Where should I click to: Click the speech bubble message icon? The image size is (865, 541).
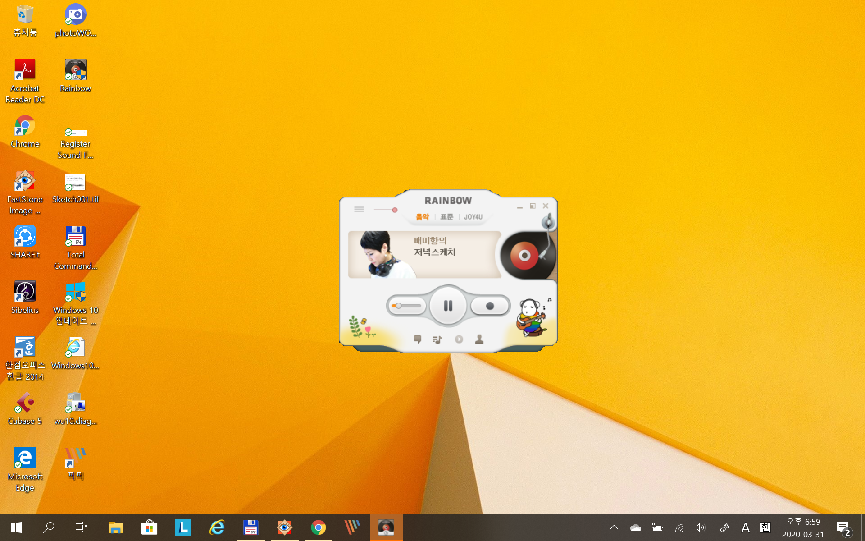[x=417, y=339]
